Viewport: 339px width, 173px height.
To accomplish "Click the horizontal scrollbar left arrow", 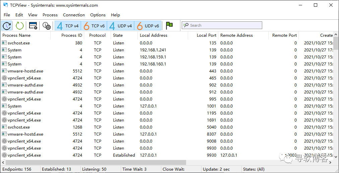I will 3,162.
